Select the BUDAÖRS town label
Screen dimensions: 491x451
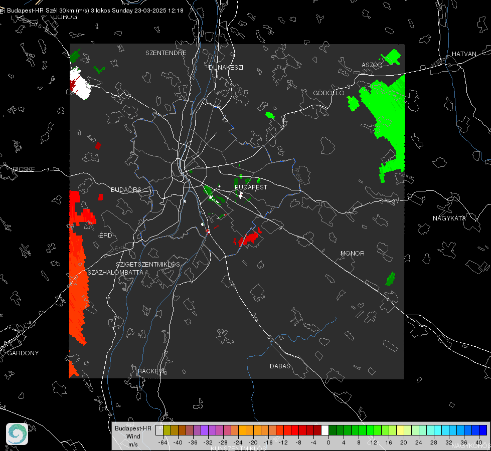[126, 189]
